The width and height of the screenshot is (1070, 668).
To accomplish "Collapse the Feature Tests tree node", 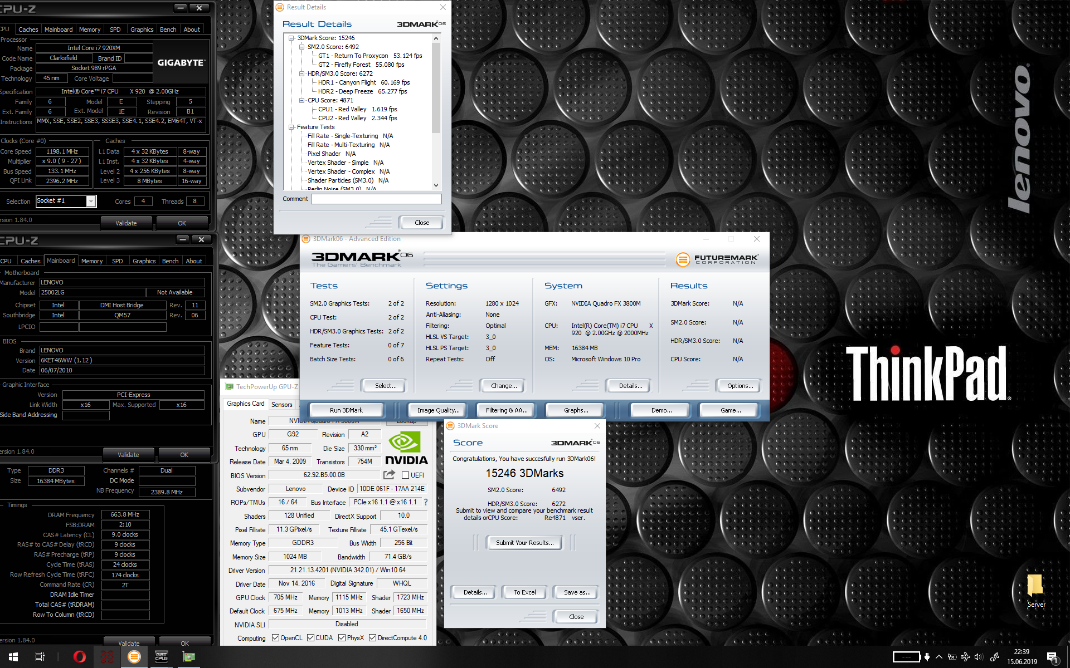I will click(x=291, y=127).
